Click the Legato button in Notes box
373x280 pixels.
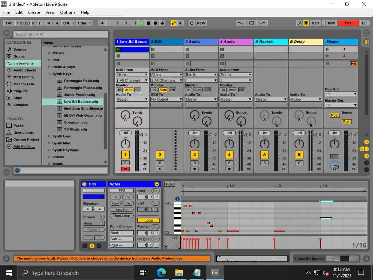coord(122,209)
